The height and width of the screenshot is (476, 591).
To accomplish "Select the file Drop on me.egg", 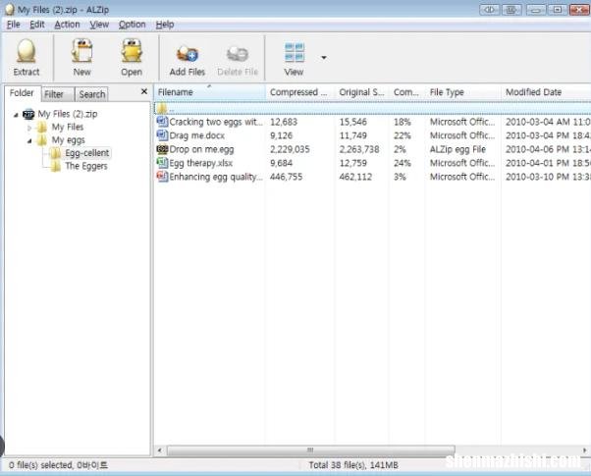I will coord(201,149).
